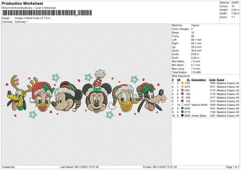Click the total bobbin value '113.48ft'
241x170 pixels.
click(196, 72)
